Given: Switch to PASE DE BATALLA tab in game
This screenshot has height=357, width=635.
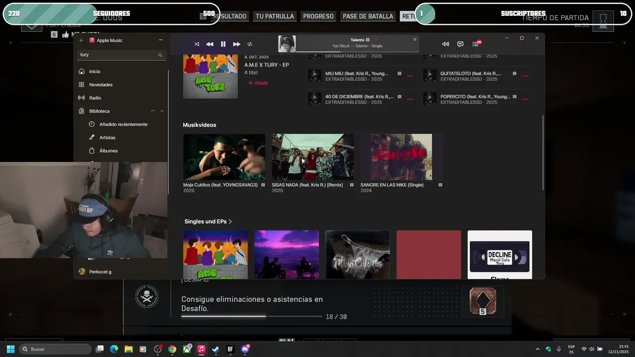Looking at the screenshot, I should (368, 16).
